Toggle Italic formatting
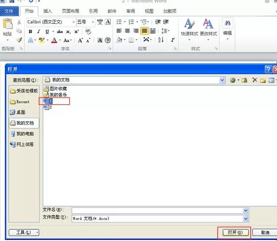This screenshot has width=277, height=241. [39, 32]
